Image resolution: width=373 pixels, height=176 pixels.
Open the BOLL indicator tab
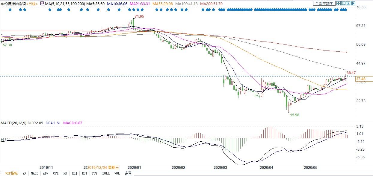coord(105,173)
